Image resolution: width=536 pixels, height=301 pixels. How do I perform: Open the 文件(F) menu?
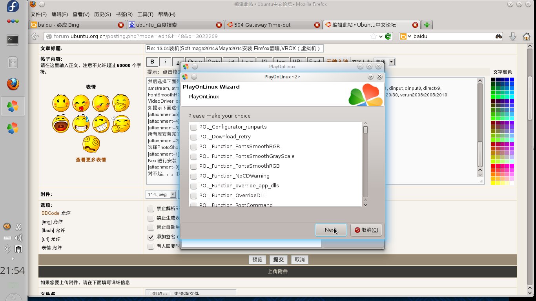tap(38, 15)
